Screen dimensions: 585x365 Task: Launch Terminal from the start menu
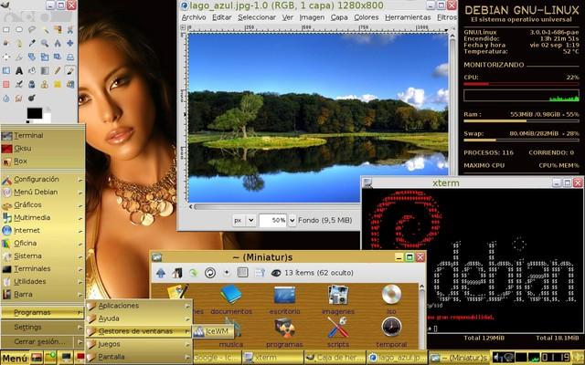coord(43,136)
